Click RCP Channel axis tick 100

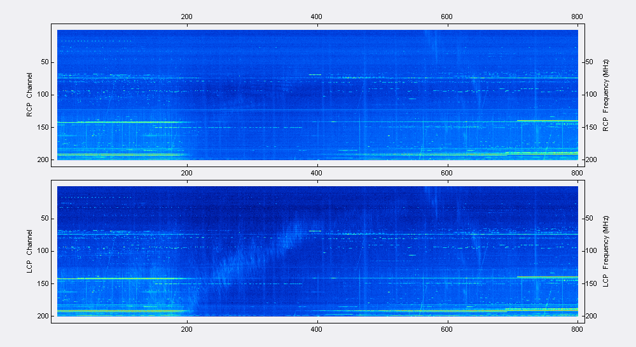(43, 95)
